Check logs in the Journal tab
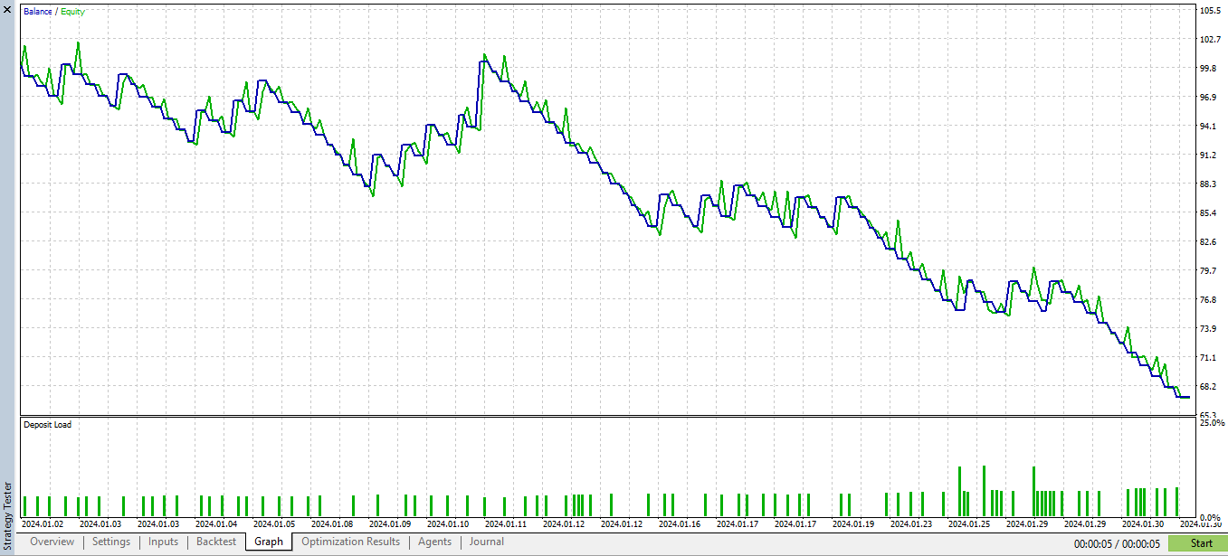This screenshot has width=1228, height=556. 486,542
